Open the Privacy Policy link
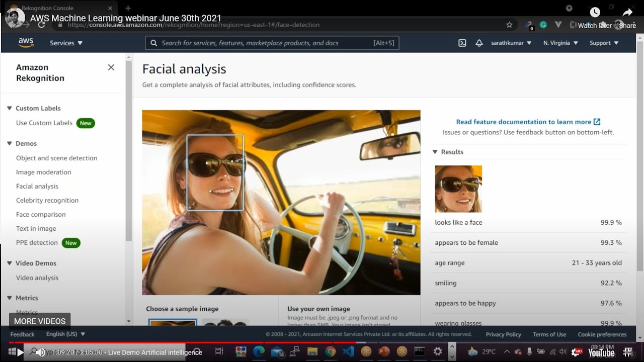The image size is (644, 362). point(503,334)
